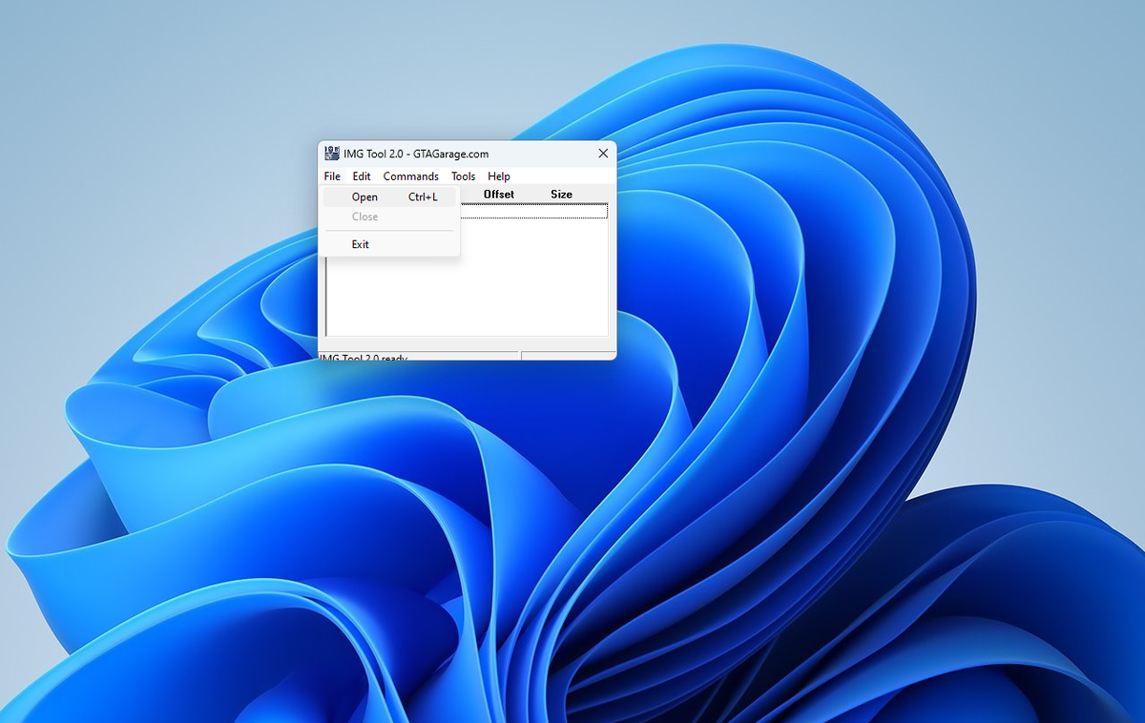Screen dimensions: 1145x723
Task: Click the 'IMG Tool 2.0 ready' status text
Action: pyautogui.click(x=364, y=357)
